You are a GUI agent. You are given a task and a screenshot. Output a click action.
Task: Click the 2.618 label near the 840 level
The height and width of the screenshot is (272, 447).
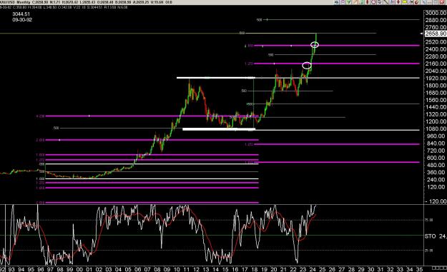[x=40, y=140]
